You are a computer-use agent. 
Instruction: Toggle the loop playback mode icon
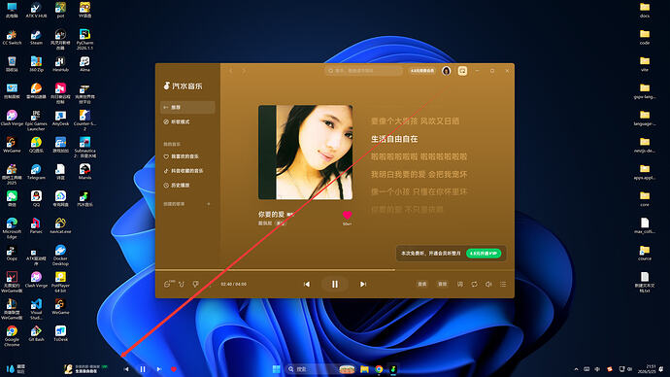(474, 284)
